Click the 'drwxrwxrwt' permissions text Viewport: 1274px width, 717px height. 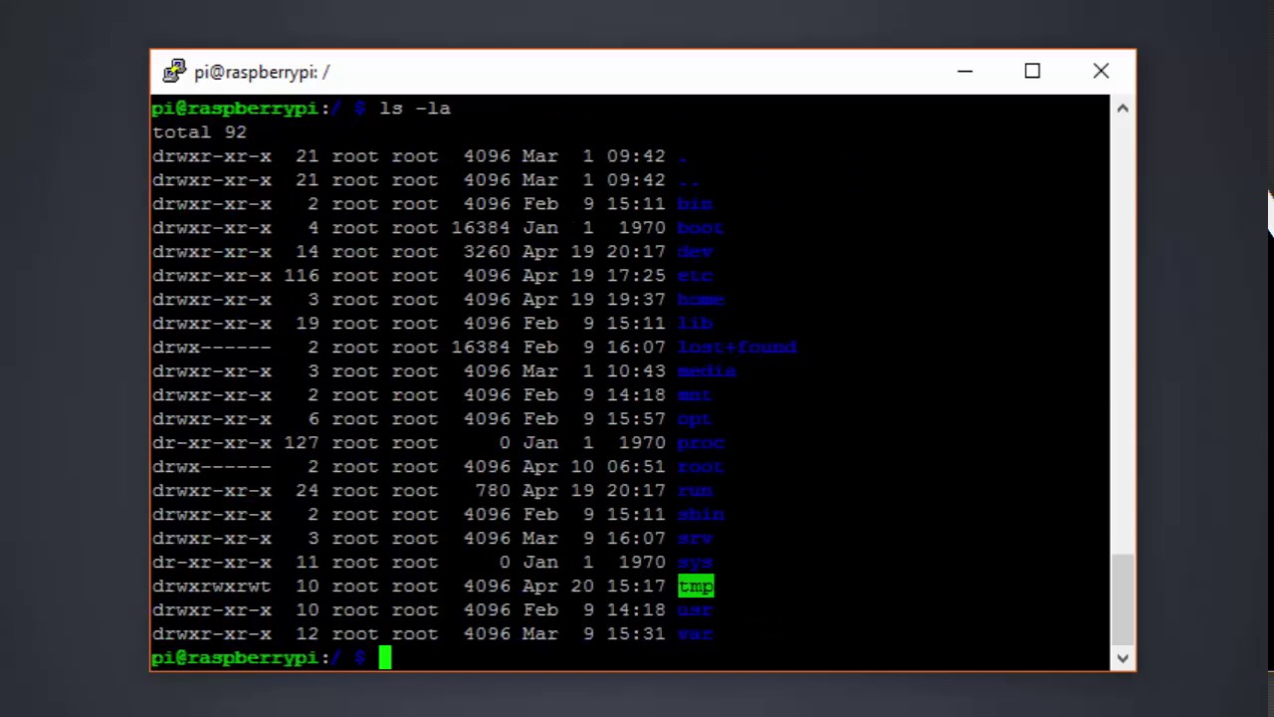(212, 586)
